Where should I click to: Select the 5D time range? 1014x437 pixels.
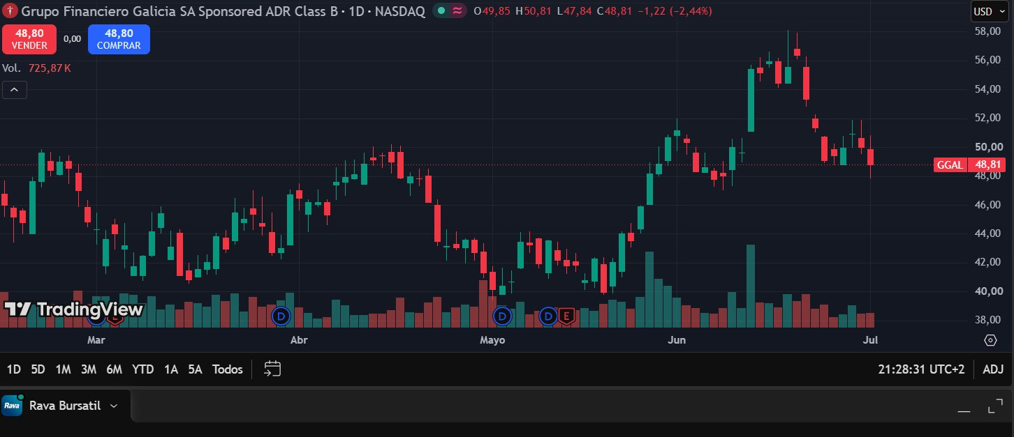tap(38, 369)
